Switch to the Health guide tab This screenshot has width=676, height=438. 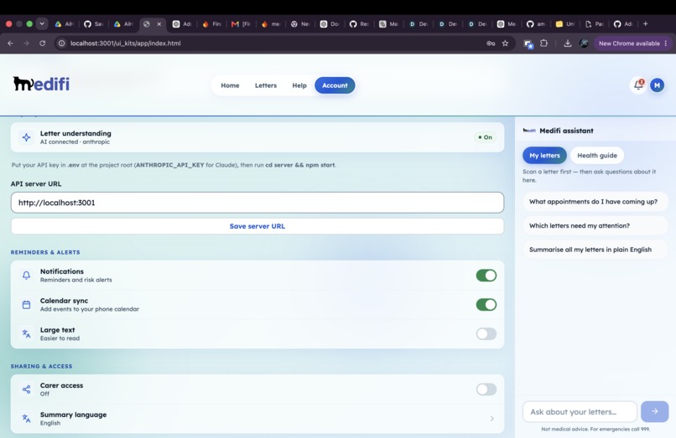coord(597,156)
